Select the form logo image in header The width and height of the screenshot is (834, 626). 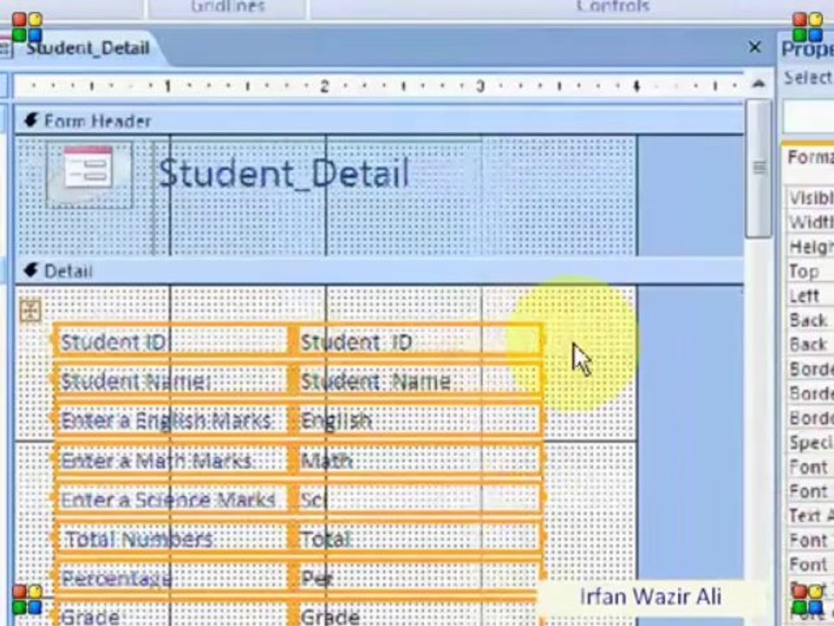coord(89,175)
